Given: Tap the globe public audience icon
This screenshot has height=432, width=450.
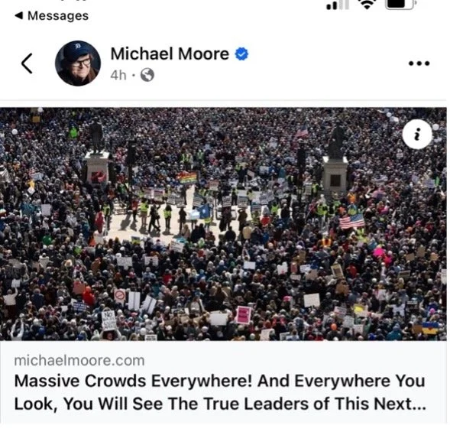Looking at the screenshot, I should (147, 75).
